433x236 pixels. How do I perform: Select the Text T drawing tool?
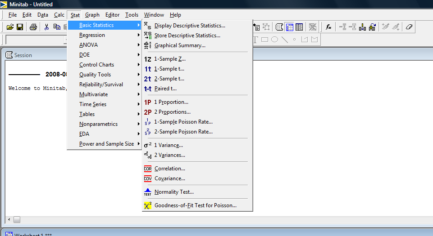coord(255,40)
